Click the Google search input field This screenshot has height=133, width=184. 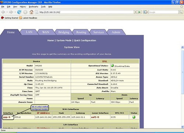tap(163, 12)
